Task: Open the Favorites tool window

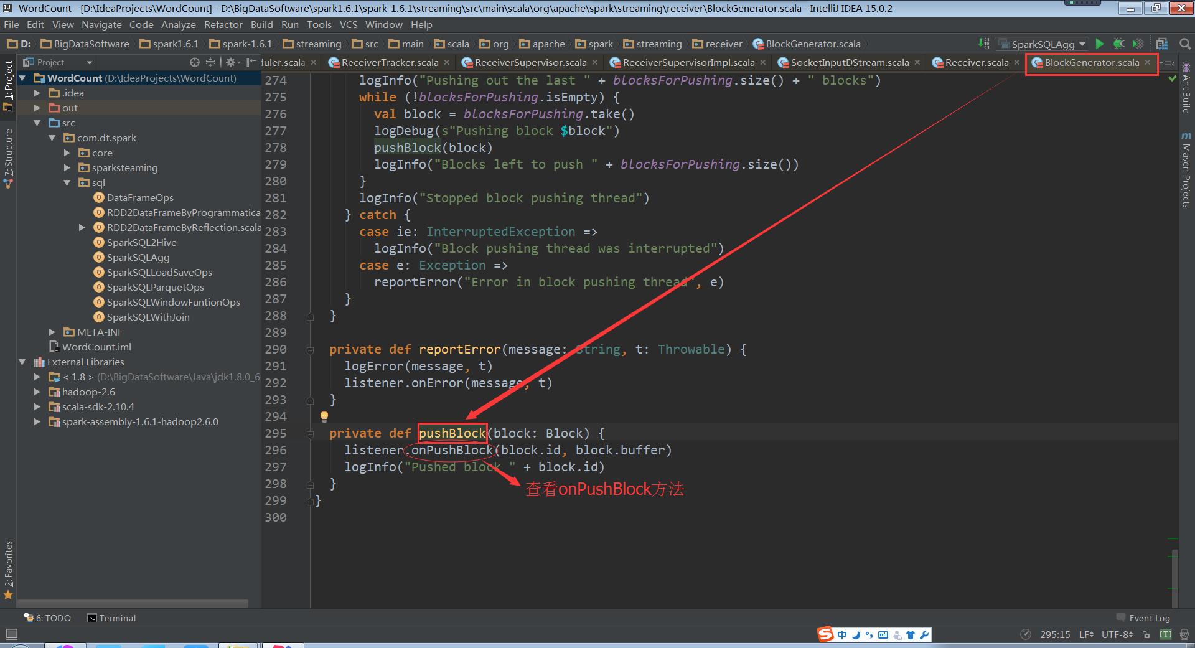Action: coord(8,570)
